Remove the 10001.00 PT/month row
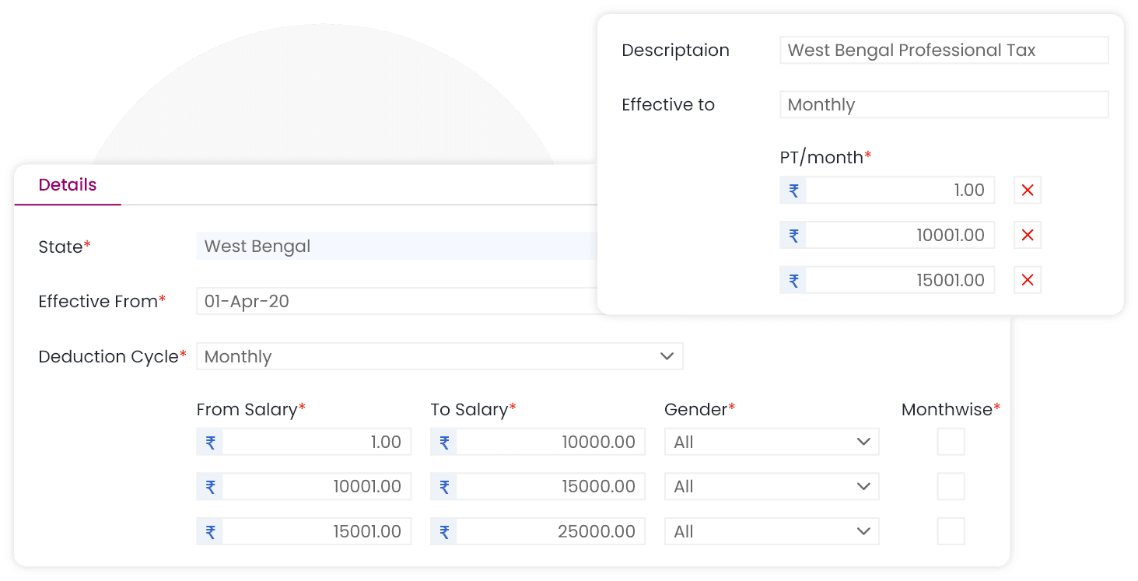The width and height of the screenshot is (1138, 581). click(x=1027, y=236)
